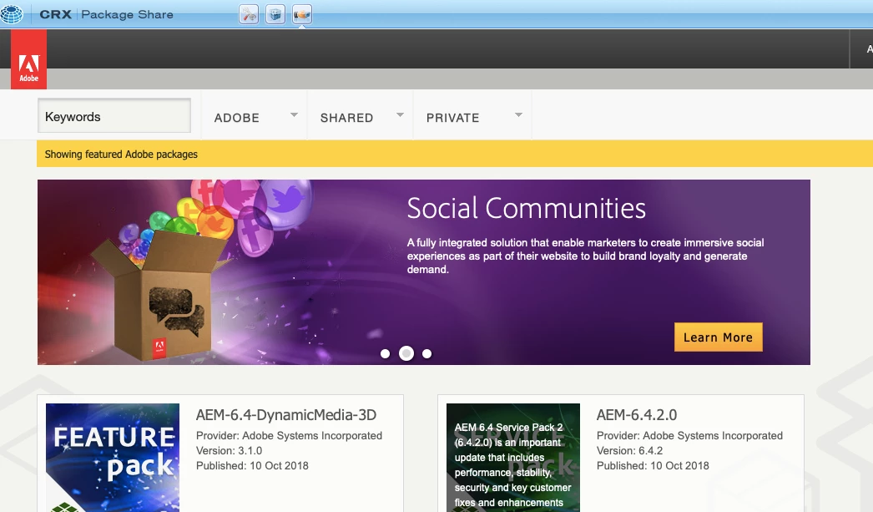This screenshot has height=512, width=873.
Task: Click 'Version: 3.1.0' text
Action: pos(229,451)
